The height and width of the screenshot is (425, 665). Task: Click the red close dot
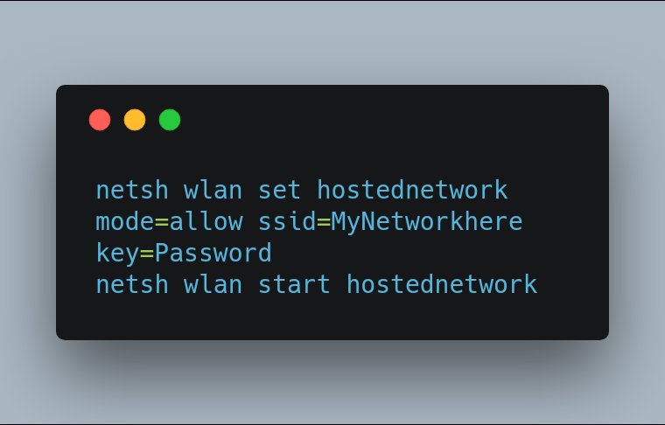[x=100, y=120]
